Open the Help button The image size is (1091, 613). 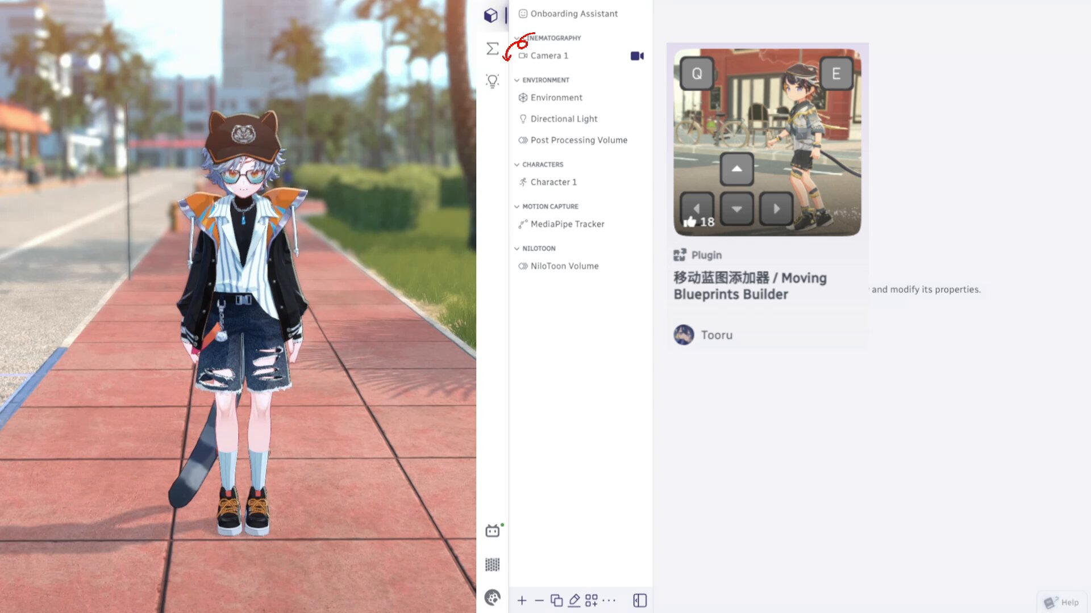pyautogui.click(x=1062, y=602)
